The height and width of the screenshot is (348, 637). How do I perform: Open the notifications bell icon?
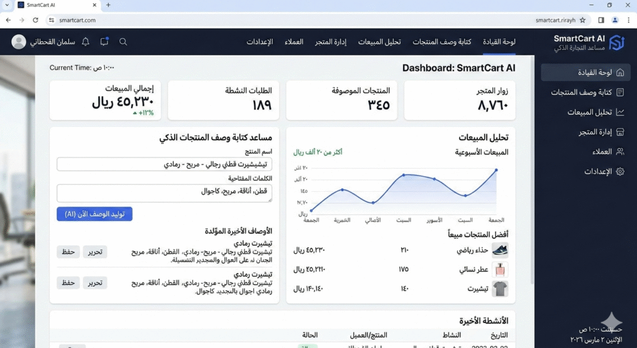coord(85,42)
